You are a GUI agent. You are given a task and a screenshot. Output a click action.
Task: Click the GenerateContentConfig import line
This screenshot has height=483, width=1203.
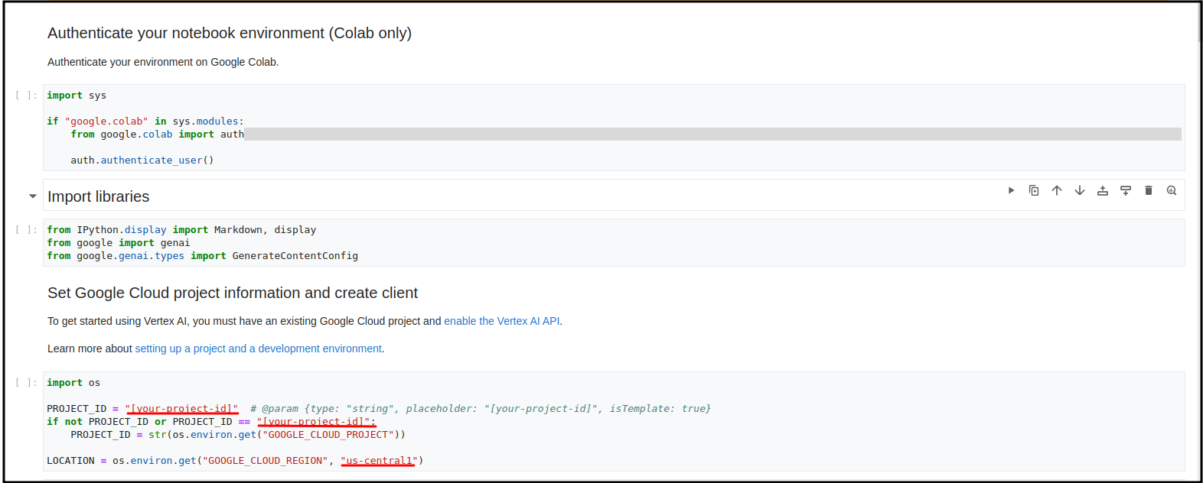point(203,256)
